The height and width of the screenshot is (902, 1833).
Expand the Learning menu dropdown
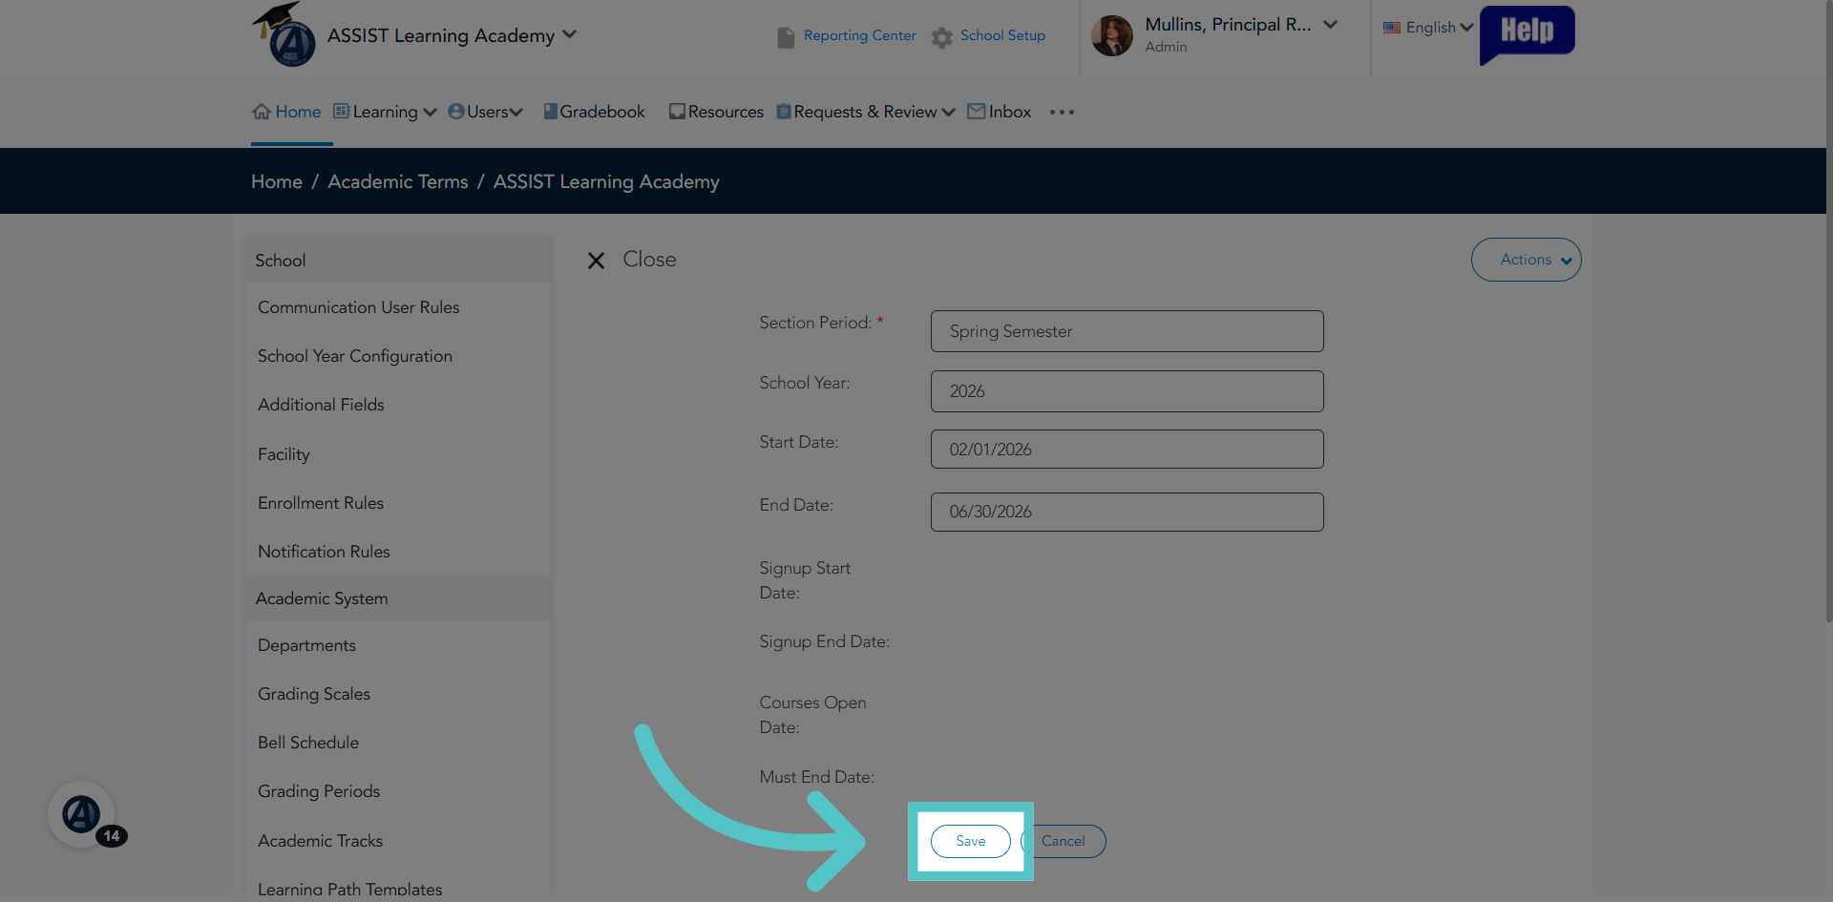[x=385, y=112]
